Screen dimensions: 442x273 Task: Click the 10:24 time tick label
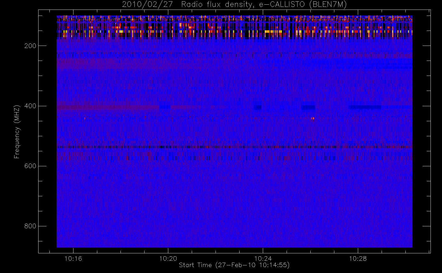(x=263, y=259)
